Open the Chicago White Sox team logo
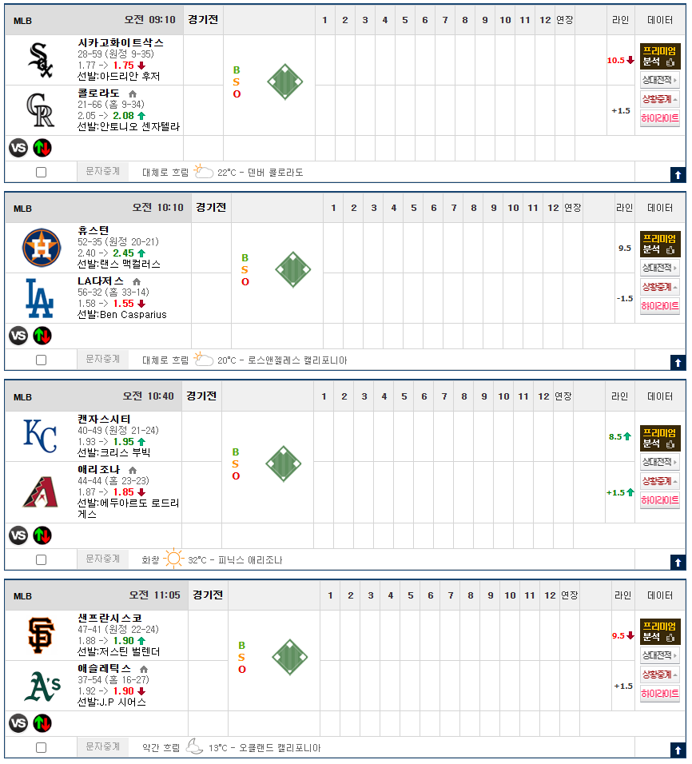This screenshot has width=692, height=764. click(x=41, y=60)
